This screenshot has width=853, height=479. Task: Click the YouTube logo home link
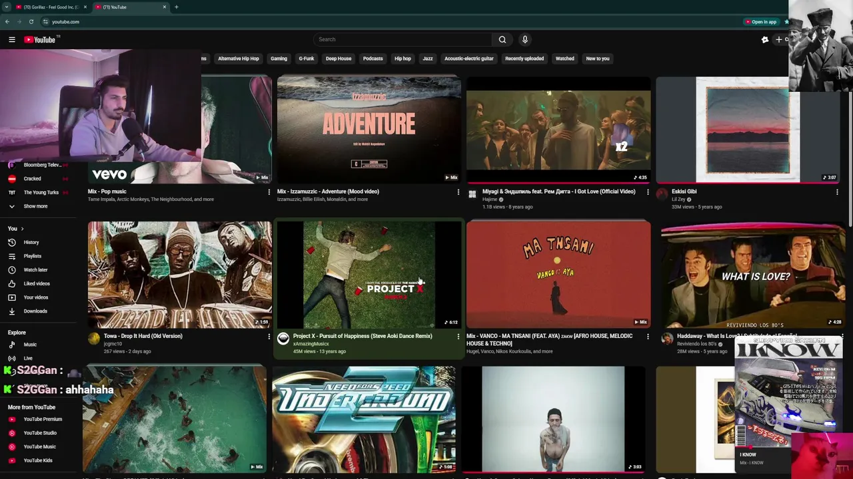[41, 40]
